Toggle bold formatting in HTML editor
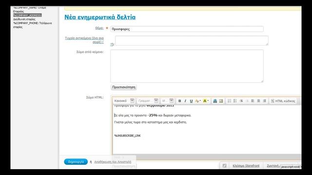Viewport: 312px width, 175px height. [179, 101]
